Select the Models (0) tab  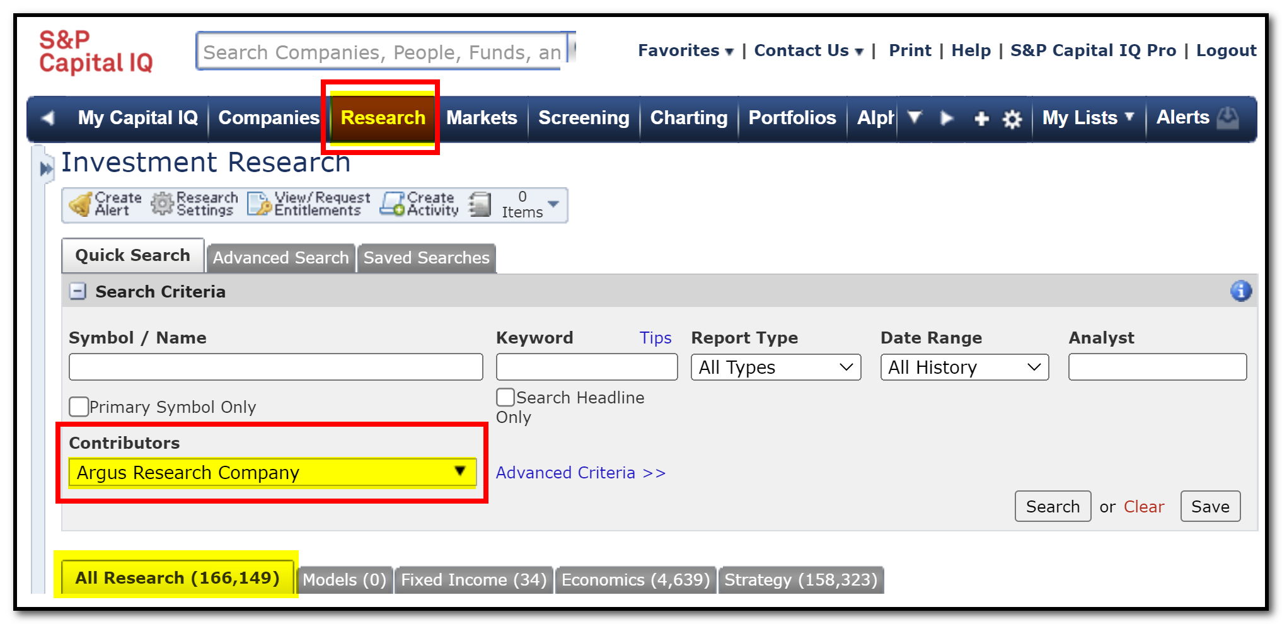344,580
